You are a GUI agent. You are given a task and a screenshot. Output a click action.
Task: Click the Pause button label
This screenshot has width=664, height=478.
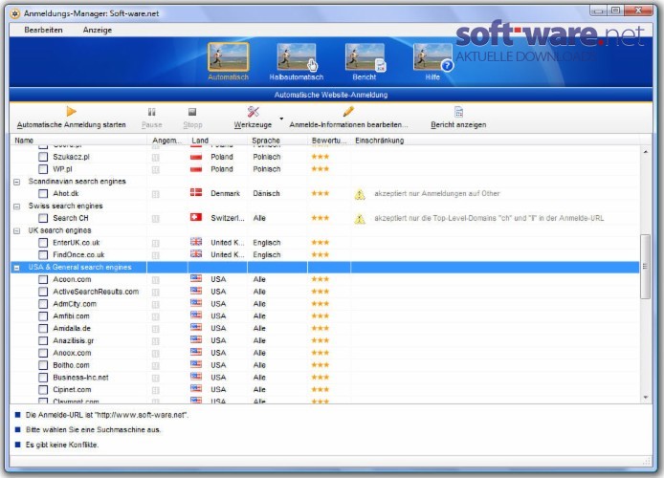tap(151, 125)
